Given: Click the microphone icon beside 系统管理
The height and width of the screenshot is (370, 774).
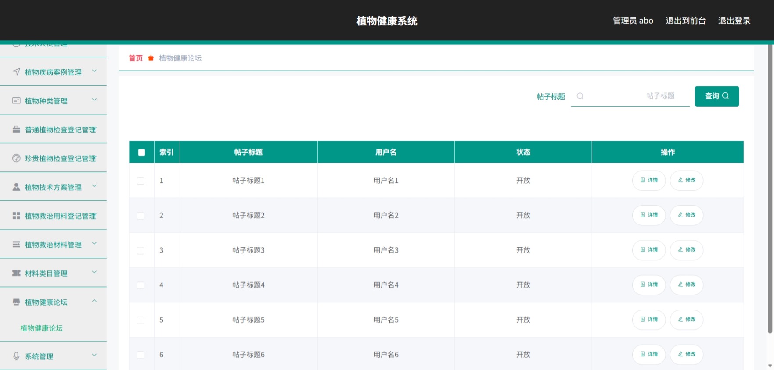Looking at the screenshot, I should coord(16,356).
